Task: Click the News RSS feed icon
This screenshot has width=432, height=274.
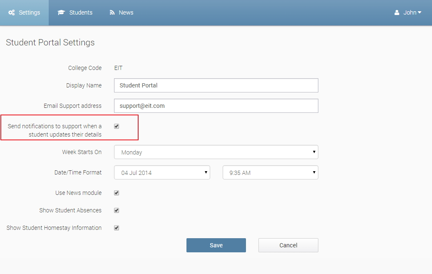Action: (x=112, y=12)
